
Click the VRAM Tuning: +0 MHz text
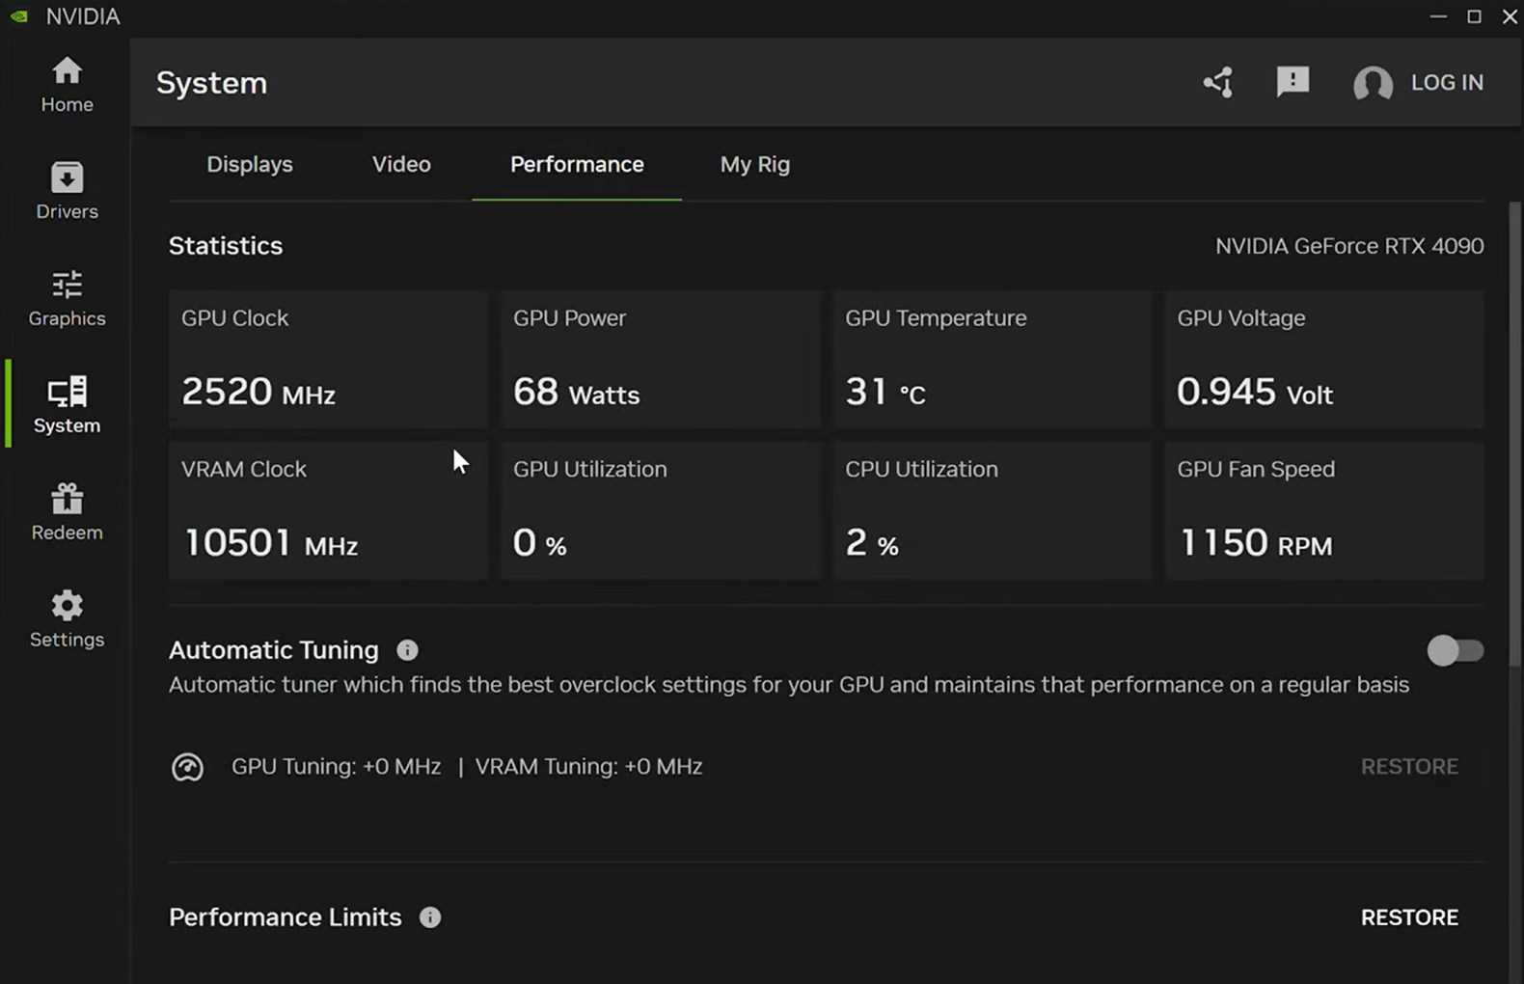tap(588, 766)
